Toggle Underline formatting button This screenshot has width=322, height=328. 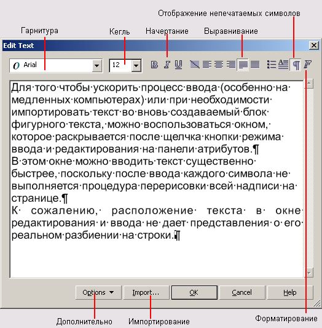pyautogui.click(x=178, y=65)
